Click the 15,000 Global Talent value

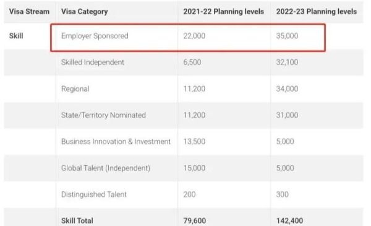point(194,168)
